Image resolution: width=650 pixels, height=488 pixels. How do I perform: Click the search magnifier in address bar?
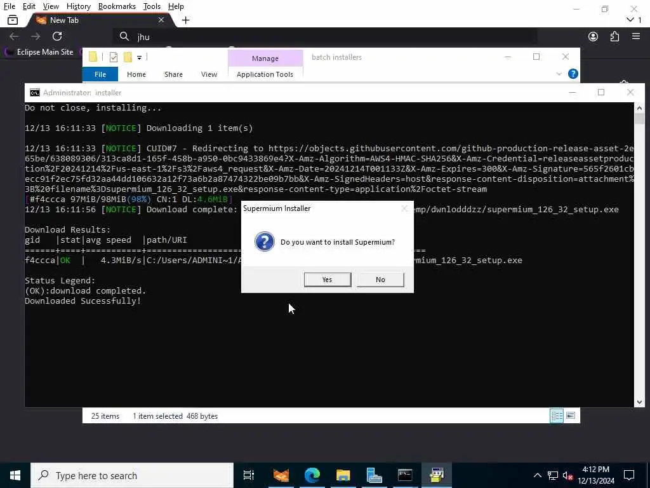[x=124, y=36]
